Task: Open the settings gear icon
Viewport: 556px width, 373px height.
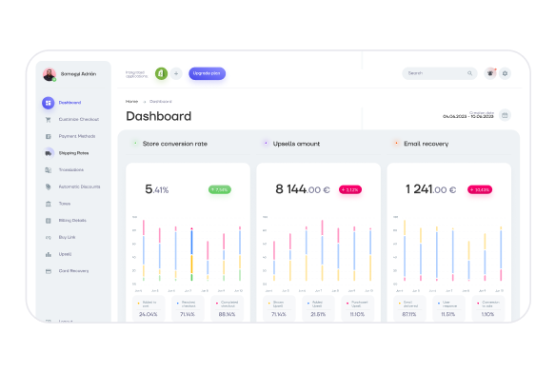Action: (505, 73)
